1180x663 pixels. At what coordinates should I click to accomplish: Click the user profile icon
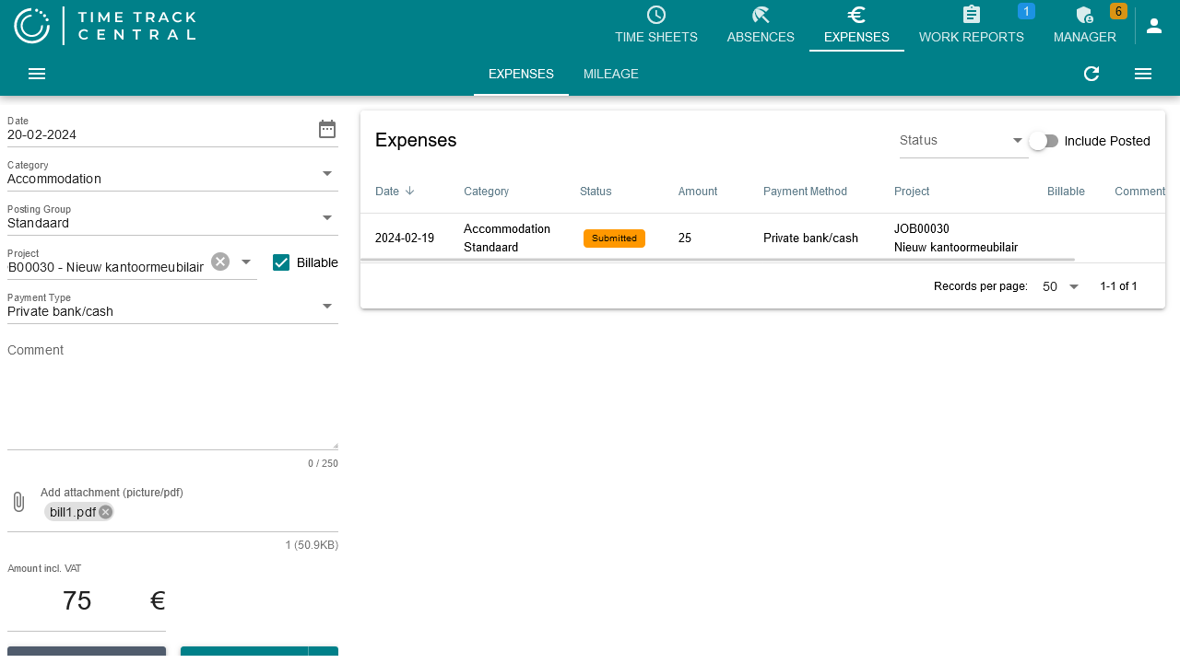(1154, 26)
